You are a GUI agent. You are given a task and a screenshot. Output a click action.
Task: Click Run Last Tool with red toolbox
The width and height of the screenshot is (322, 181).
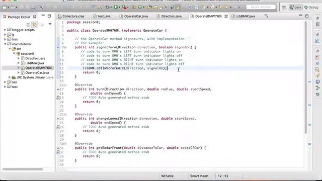click(x=124, y=7)
